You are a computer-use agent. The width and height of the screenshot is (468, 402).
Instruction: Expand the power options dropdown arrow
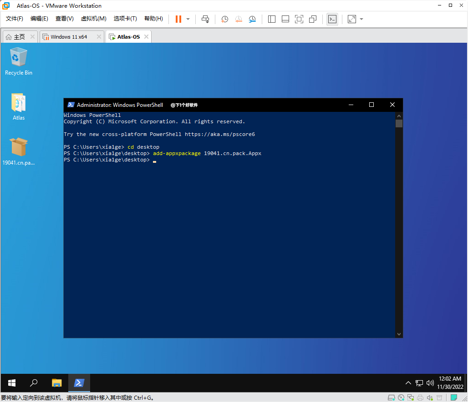pos(188,19)
